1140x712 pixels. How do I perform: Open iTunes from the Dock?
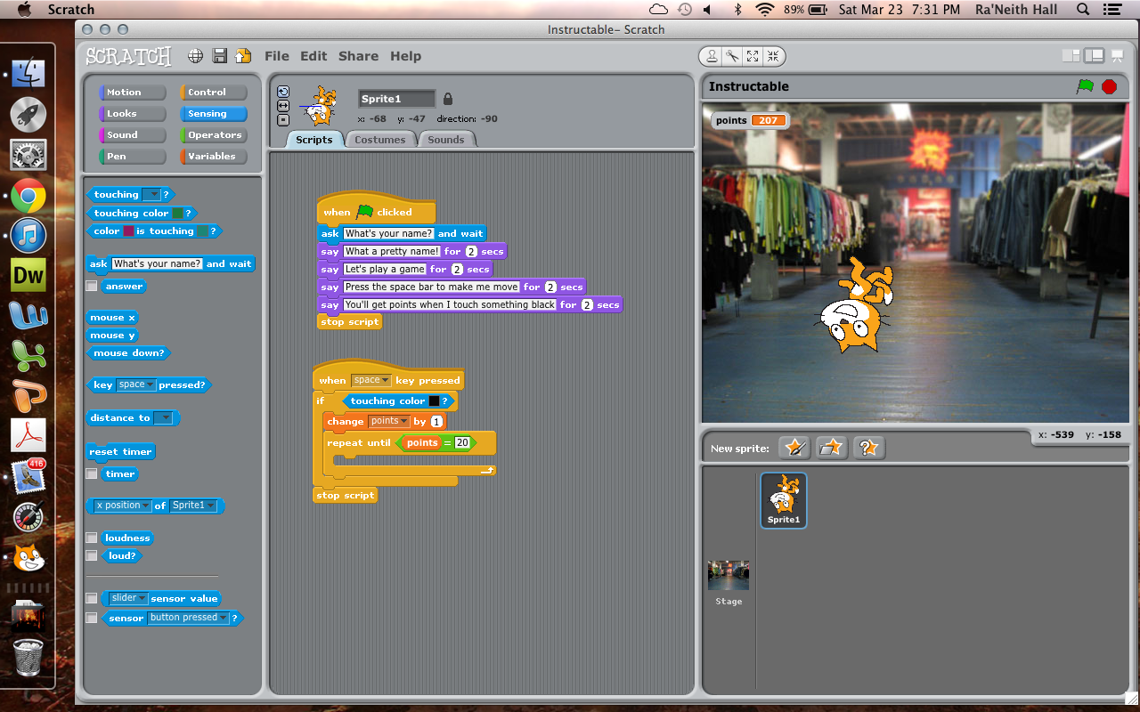coord(28,236)
